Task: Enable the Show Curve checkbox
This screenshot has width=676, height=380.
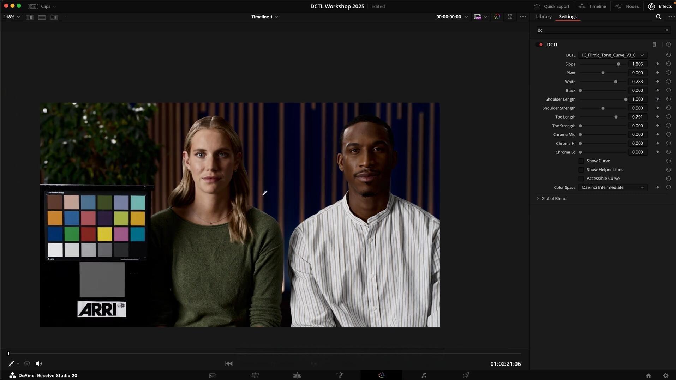Action: [x=581, y=161]
